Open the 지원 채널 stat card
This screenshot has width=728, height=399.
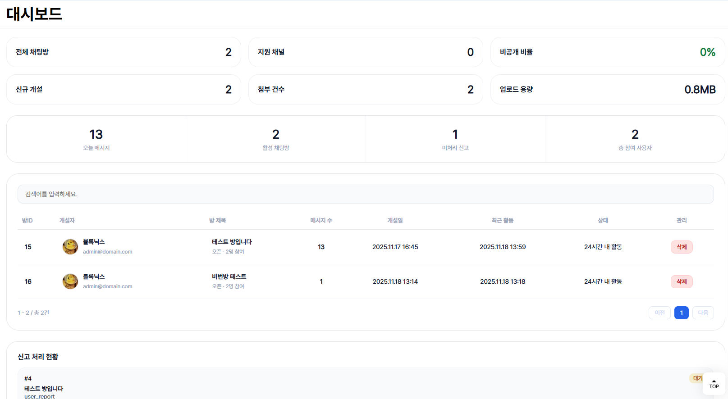365,52
